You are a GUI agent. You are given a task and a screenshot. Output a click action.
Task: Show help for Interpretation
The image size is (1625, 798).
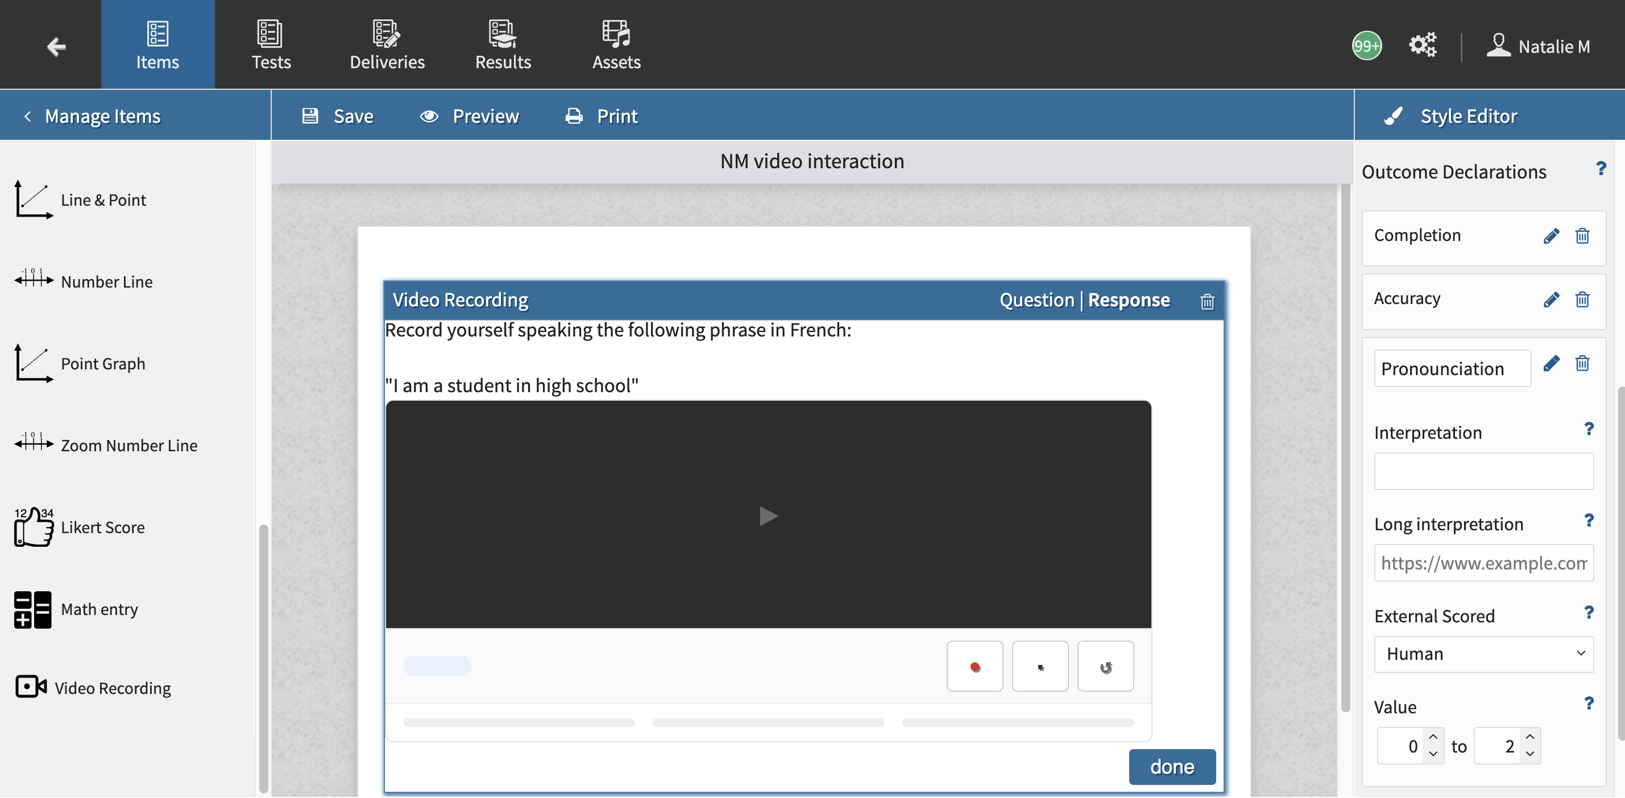pyautogui.click(x=1589, y=429)
